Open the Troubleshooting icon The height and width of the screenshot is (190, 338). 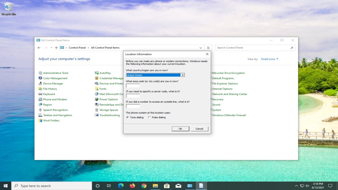[x=97, y=115]
